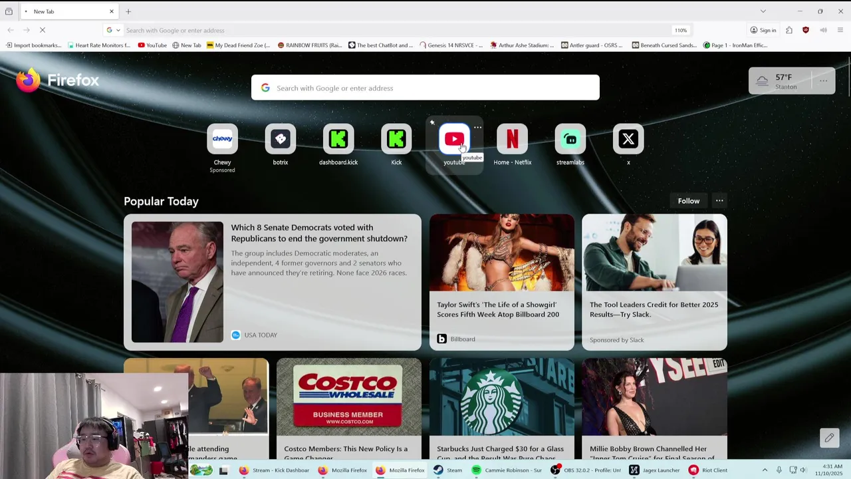The width and height of the screenshot is (851, 479).
Task: List all tabs dropdown arrow
Action: (x=763, y=11)
